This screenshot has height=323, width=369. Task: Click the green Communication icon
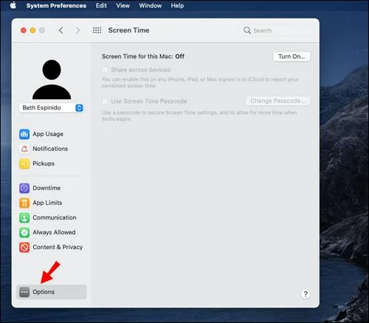click(x=24, y=218)
